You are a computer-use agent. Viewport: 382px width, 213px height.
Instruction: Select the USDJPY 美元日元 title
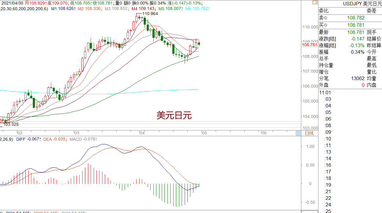pos(362,4)
